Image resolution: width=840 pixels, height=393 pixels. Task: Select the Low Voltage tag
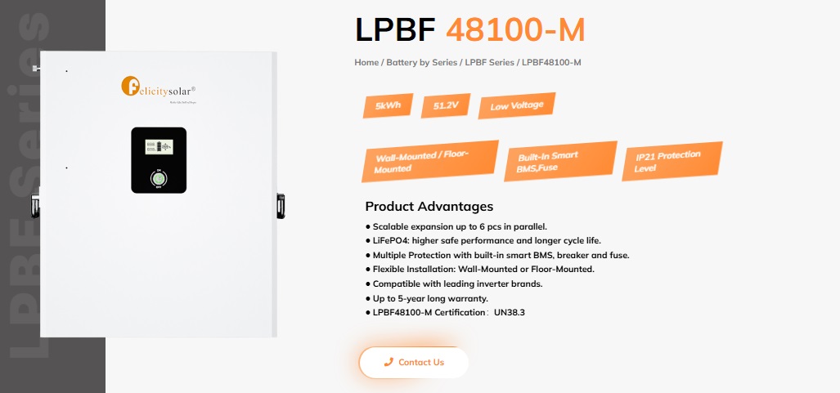tap(517, 105)
